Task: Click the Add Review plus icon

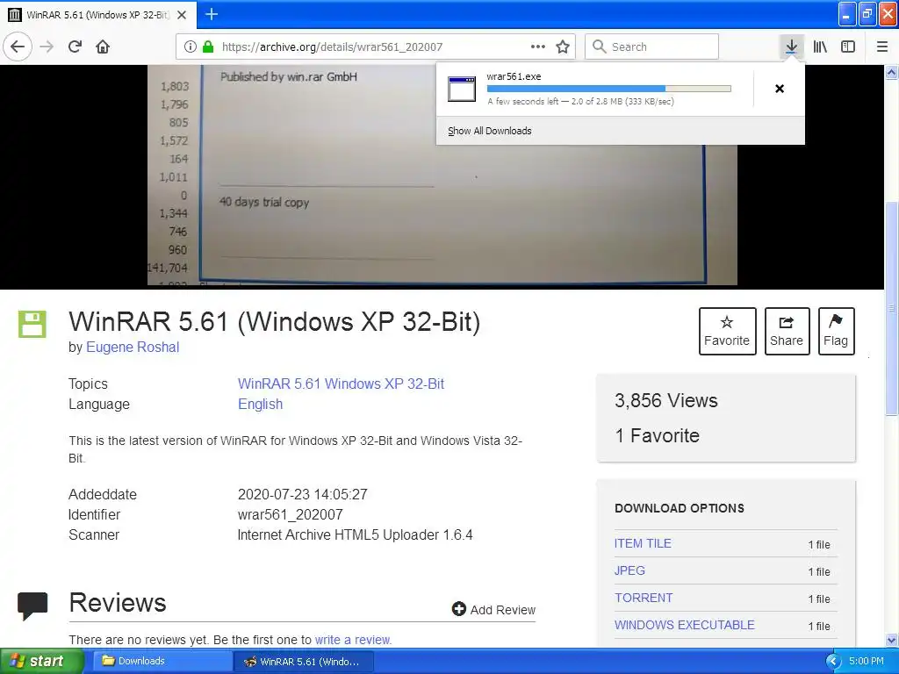Action: point(458,609)
